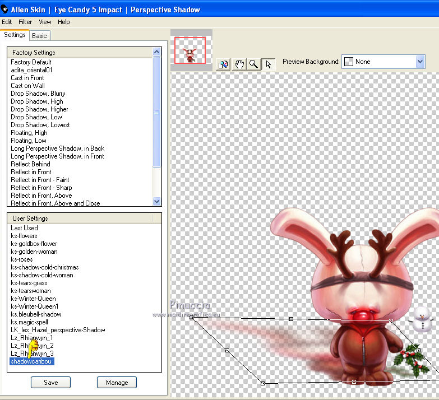This screenshot has height=400, width=439.
Task: Select the Last Used user setting
Action: (x=24, y=228)
